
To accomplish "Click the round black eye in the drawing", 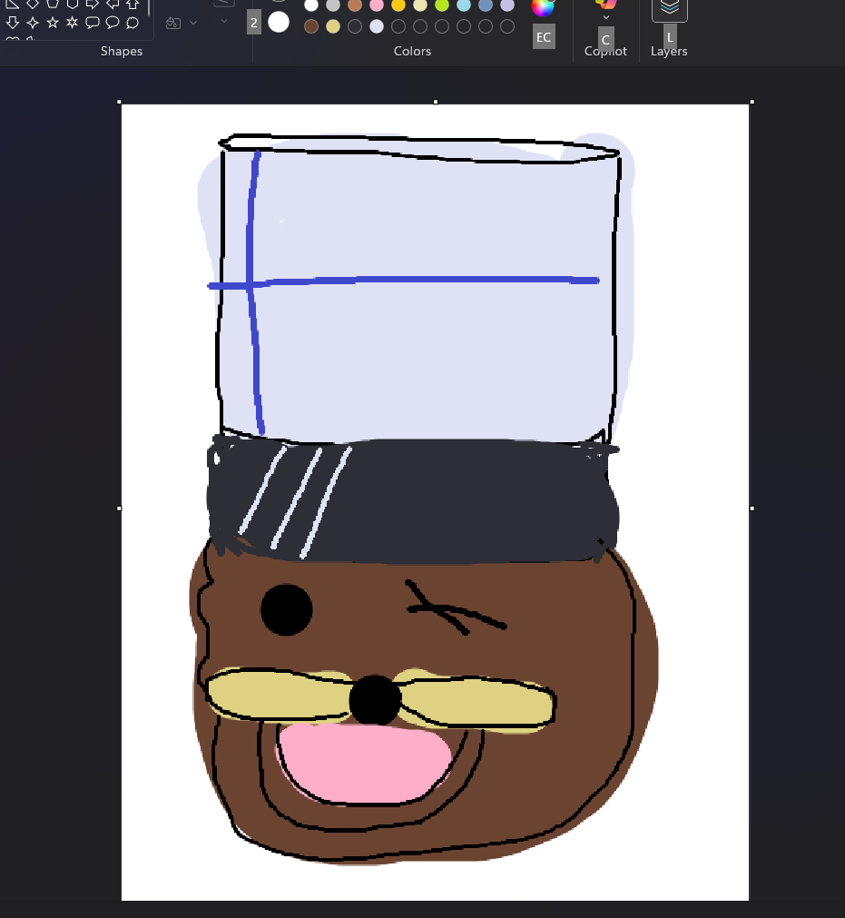I will click(x=286, y=609).
